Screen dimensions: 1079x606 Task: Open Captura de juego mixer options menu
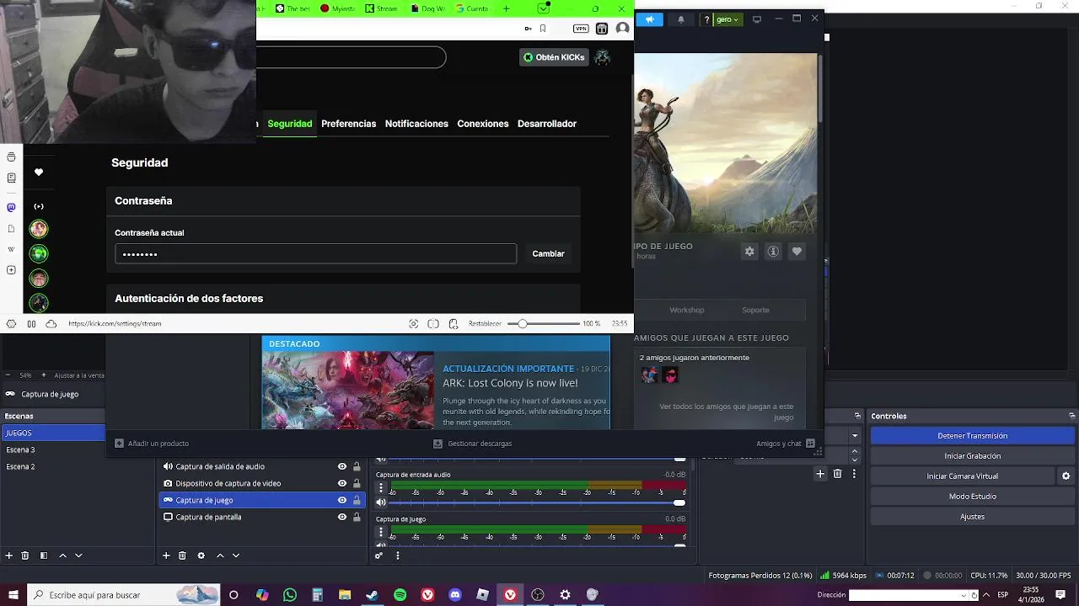click(381, 532)
